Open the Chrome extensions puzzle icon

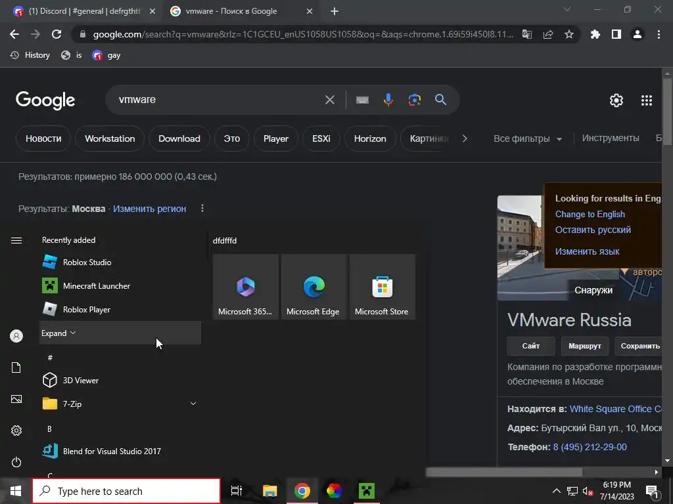pos(595,34)
